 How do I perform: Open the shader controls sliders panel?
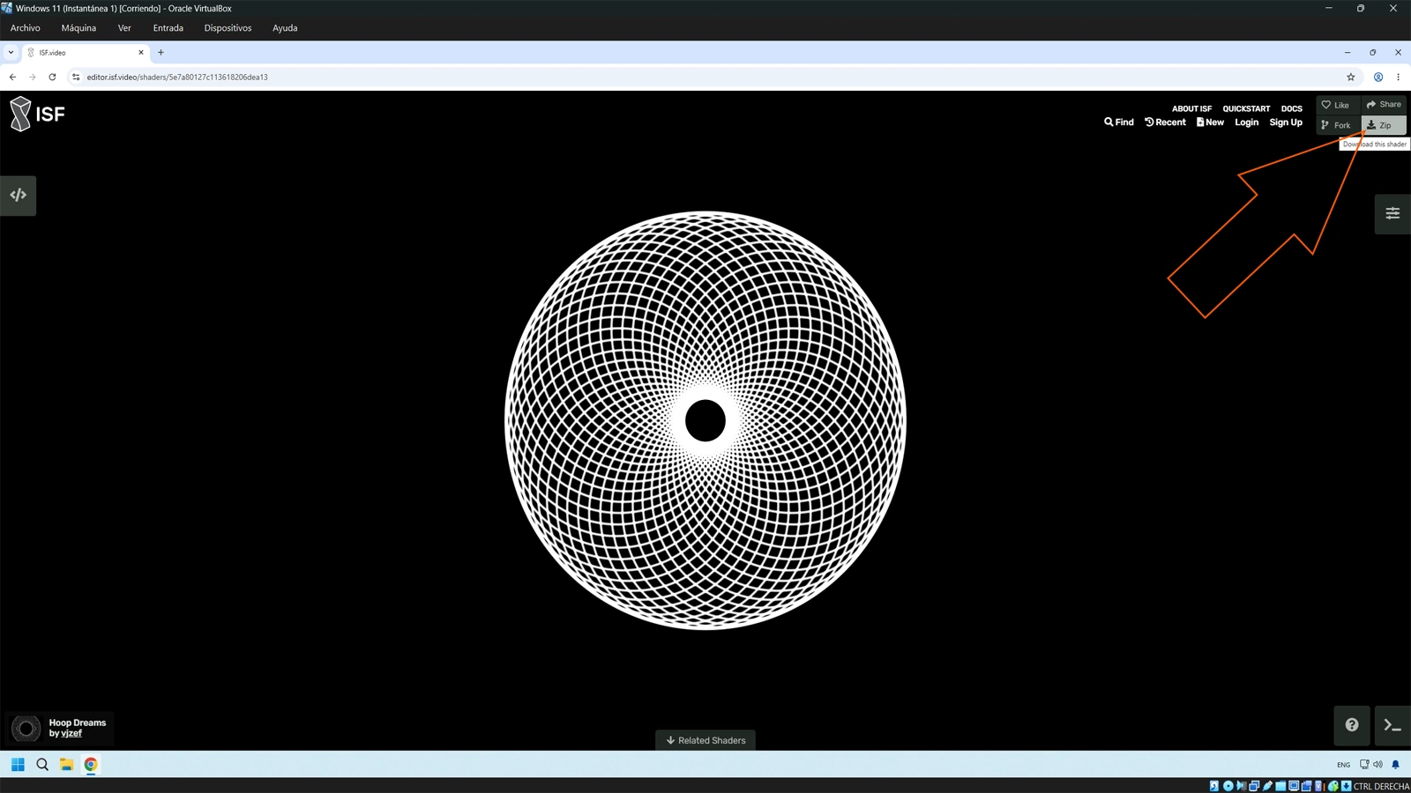[1392, 213]
